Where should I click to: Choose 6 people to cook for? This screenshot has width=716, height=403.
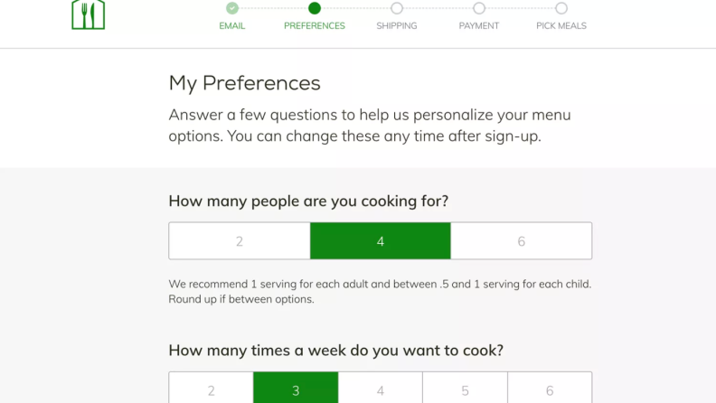(x=521, y=241)
